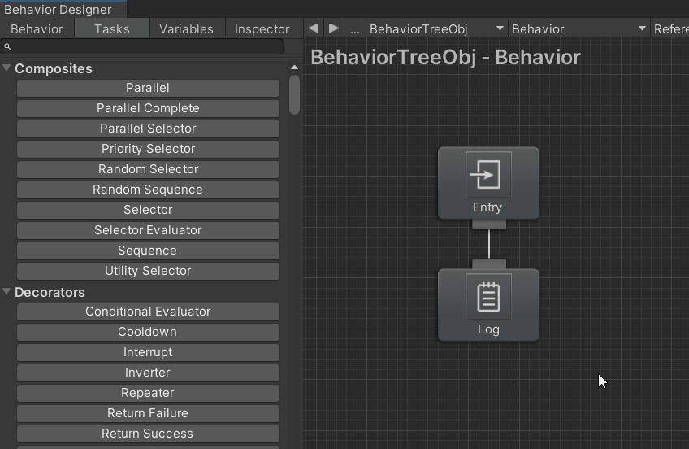The width and height of the screenshot is (689, 449).
Task: Add a Parallel Complete task
Action: pos(148,108)
